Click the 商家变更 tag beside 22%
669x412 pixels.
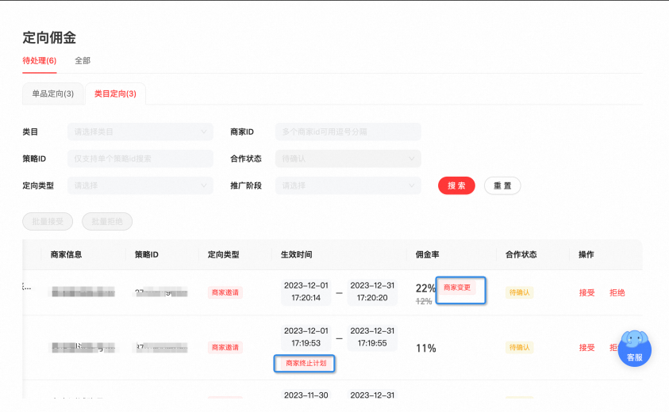[457, 288]
